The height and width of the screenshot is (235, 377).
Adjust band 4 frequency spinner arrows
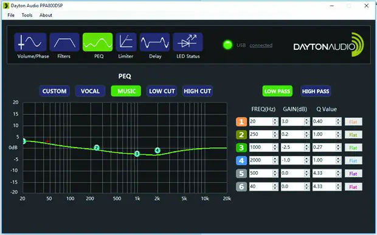[x=275, y=160]
